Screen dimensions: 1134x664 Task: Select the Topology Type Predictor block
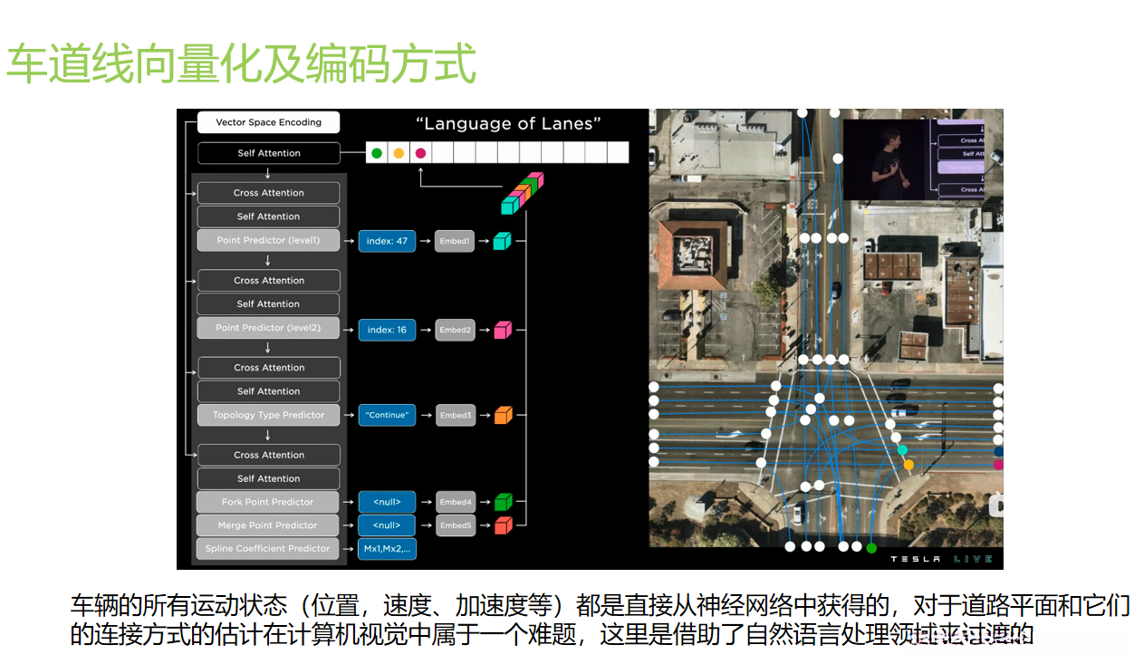269,415
